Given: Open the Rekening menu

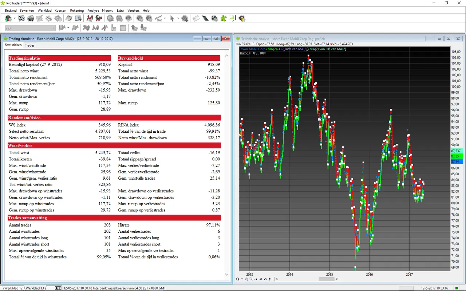Looking at the screenshot, I should pos(77,11).
